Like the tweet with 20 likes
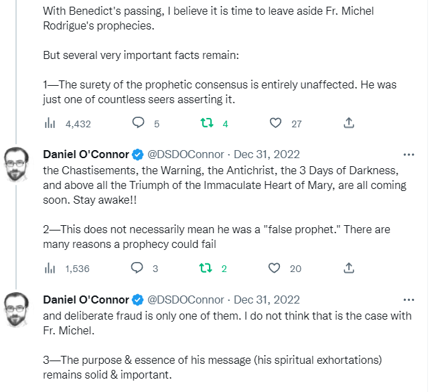432x392 pixels. pyautogui.click(x=274, y=268)
